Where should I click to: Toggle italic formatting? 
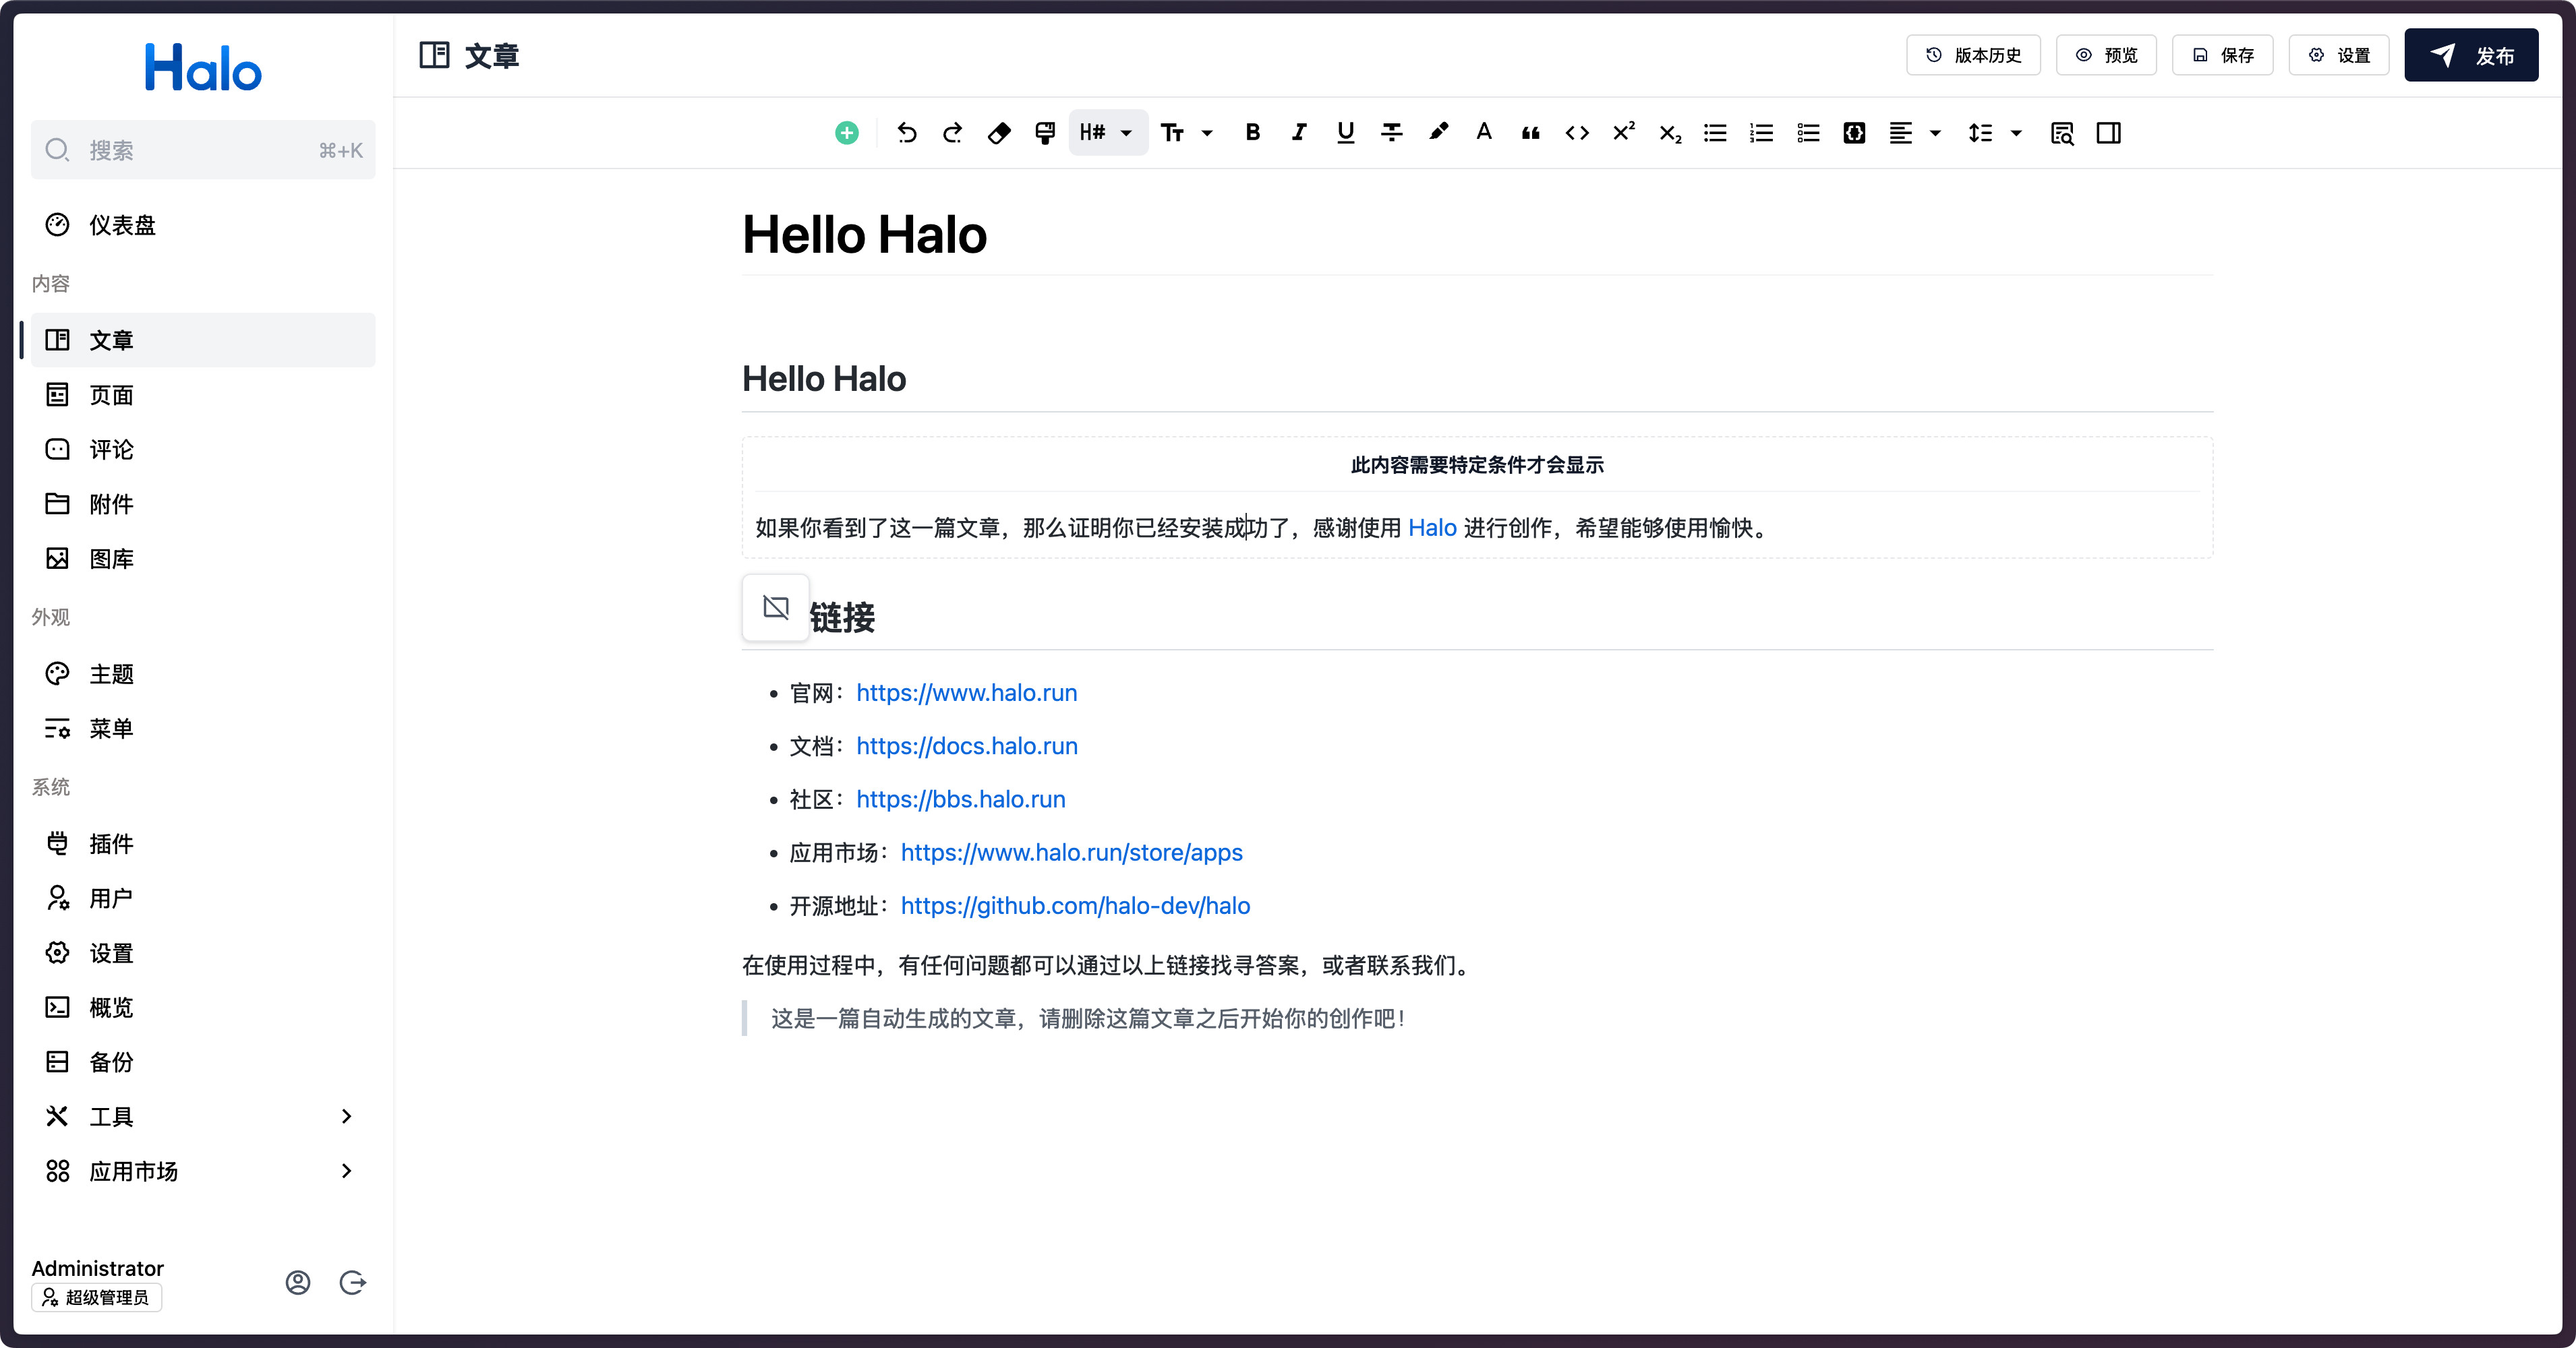[x=1299, y=133]
